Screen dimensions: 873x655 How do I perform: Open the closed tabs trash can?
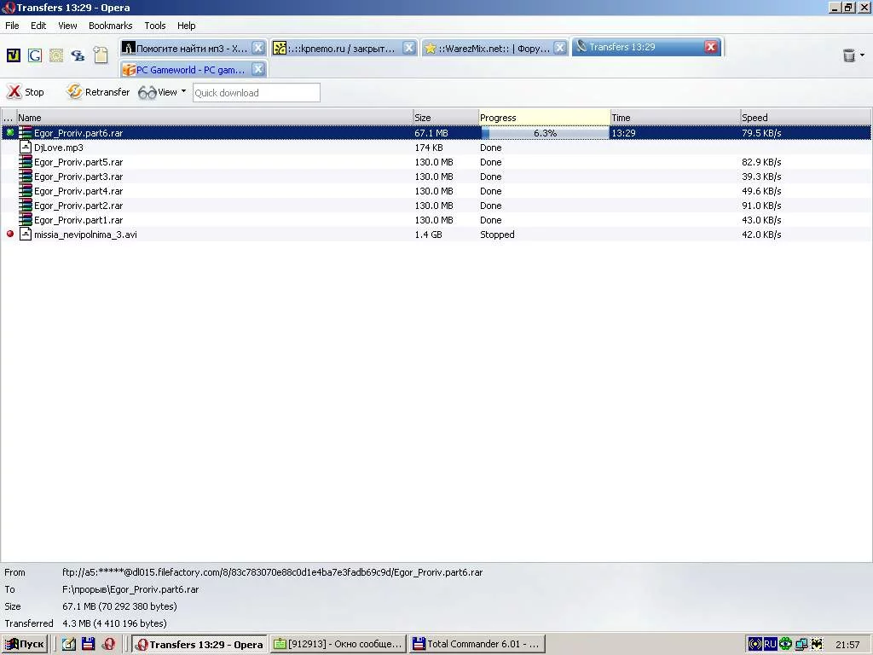pos(848,55)
